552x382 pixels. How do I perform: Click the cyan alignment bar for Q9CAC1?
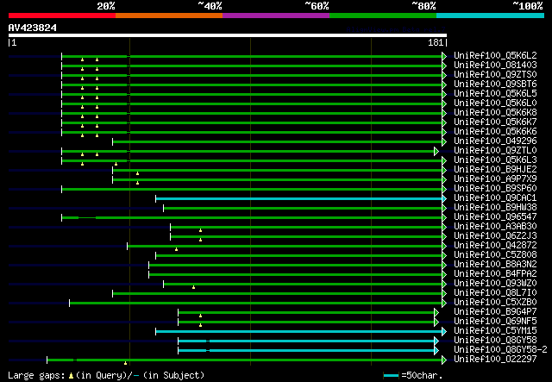(x=299, y=199)
